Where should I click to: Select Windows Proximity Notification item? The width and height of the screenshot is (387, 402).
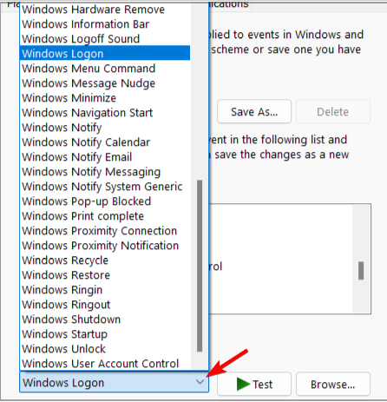[105, 246]
